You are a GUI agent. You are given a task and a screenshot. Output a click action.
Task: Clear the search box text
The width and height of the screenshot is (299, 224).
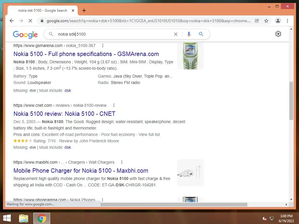click(175, 34)
